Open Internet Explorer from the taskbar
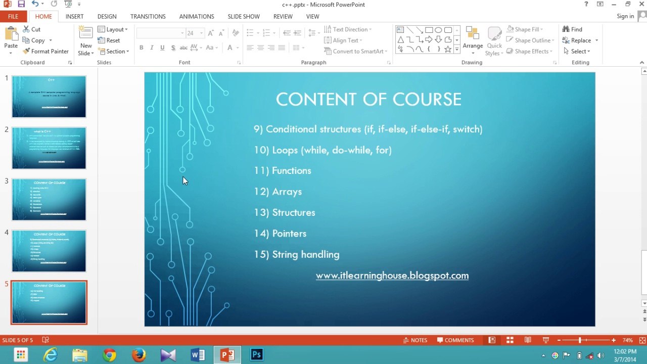 (50, 355)
